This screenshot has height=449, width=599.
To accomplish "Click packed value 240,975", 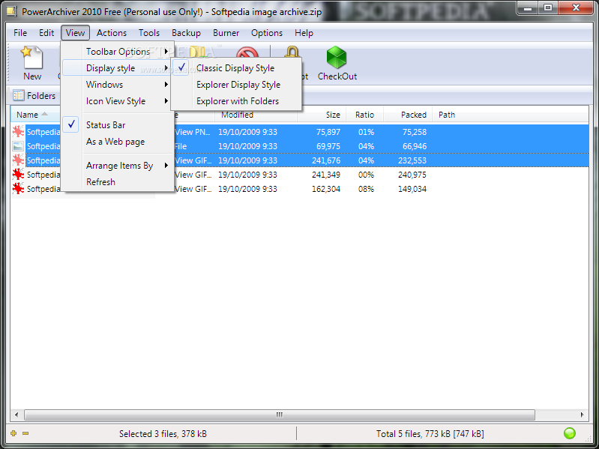I will (x=412, y=175).
